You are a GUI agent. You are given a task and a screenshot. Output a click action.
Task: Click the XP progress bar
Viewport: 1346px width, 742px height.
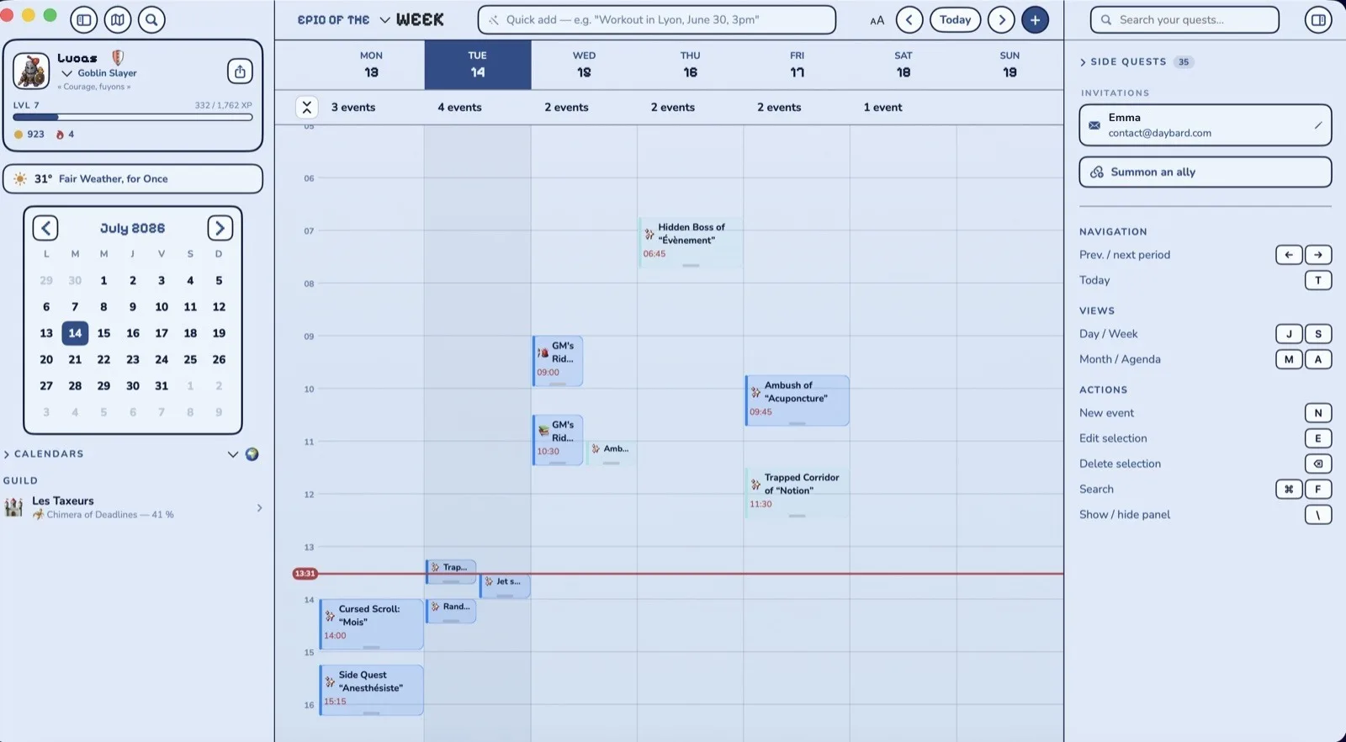click(133, 117)
